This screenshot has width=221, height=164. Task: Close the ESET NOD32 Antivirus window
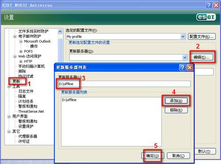tap(216, 5)
